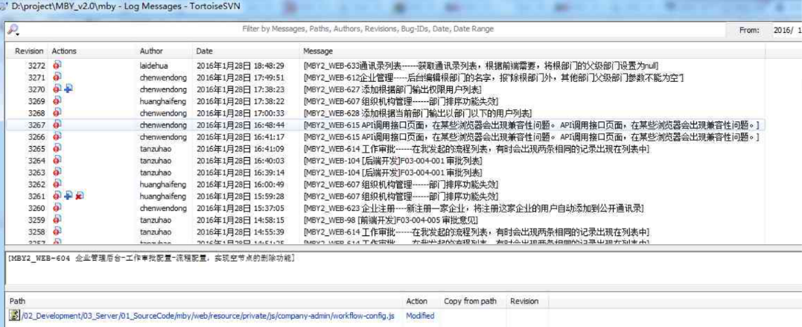This screenshot has width=802, height=327.
Task: Click the modified icon of revision 3262
Action: tap(57, 184)
